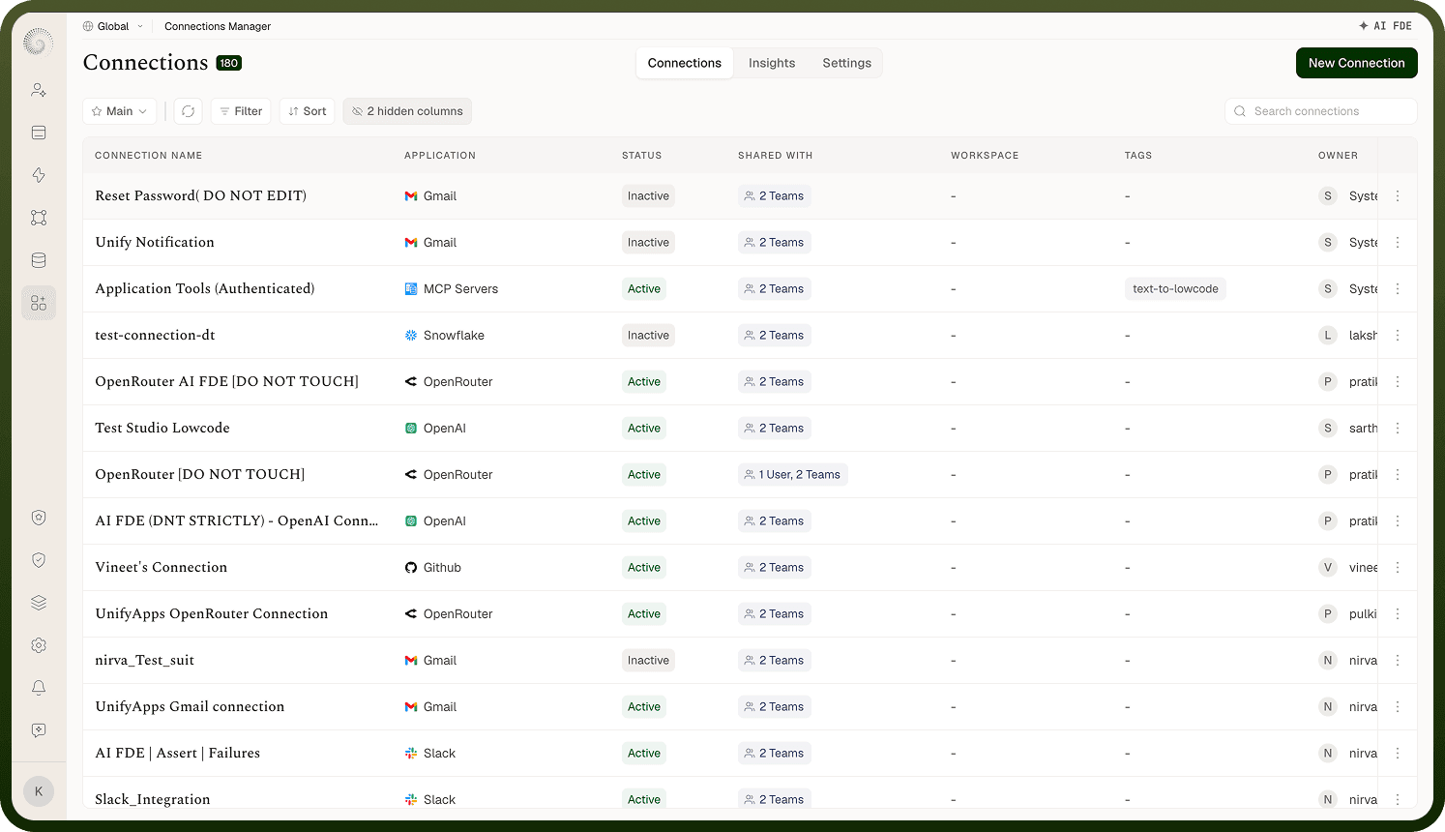Click the New Connection button
The width and height of the screenshot is (1445, 832).
(1357, 63)
